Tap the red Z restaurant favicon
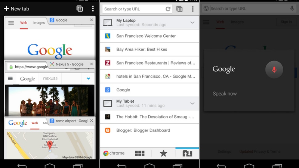 pyautogui.click(x=108, y=63)
